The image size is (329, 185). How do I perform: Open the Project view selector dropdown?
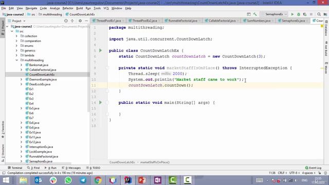point(17,21)
